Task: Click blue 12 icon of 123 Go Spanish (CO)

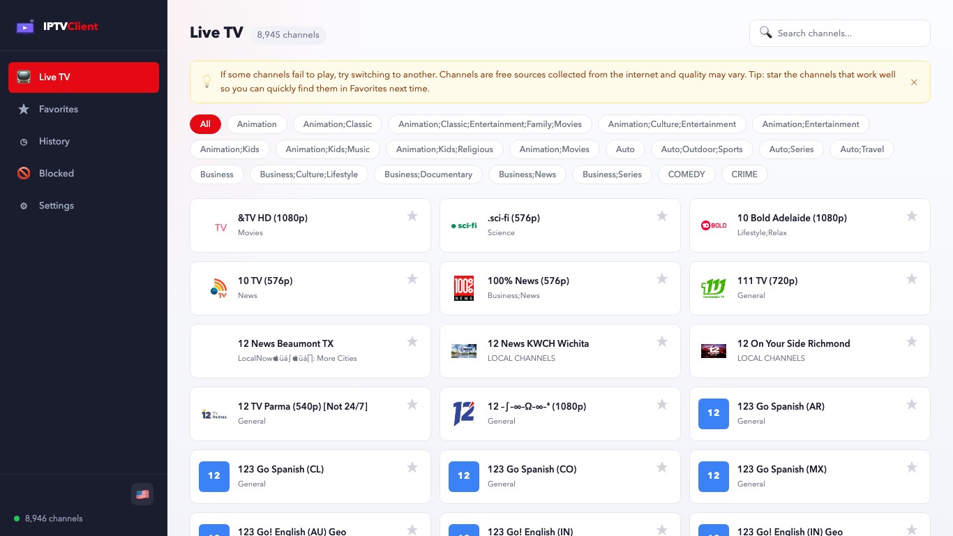Action: [464, 477]
